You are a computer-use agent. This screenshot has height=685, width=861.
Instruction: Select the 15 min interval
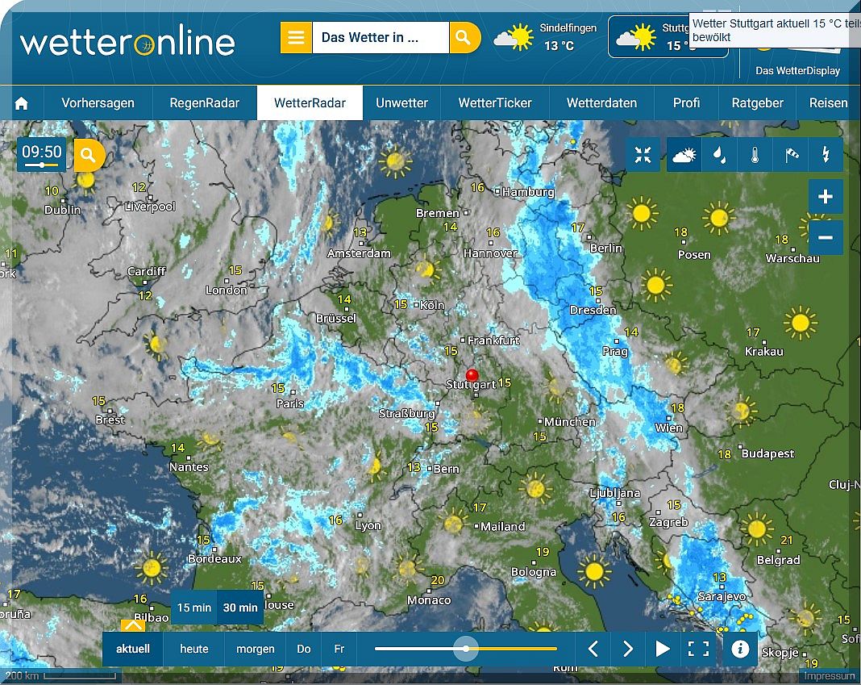click(x=194, y=608)
